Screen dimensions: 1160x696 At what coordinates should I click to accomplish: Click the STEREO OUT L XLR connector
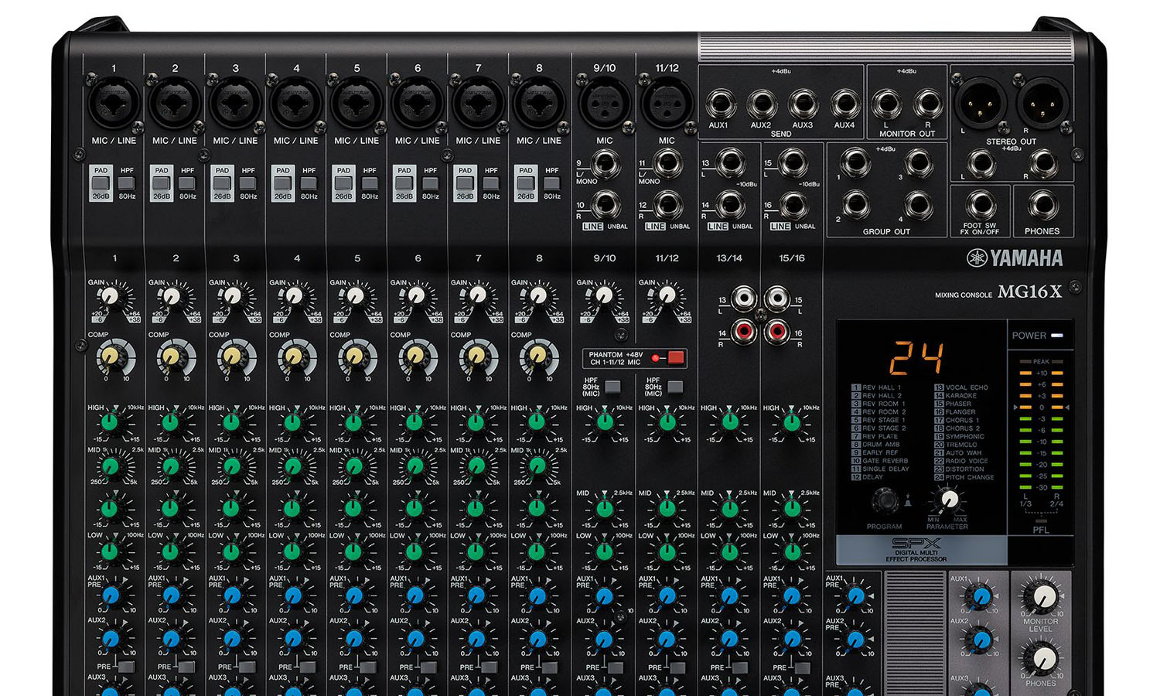(981, 102)
